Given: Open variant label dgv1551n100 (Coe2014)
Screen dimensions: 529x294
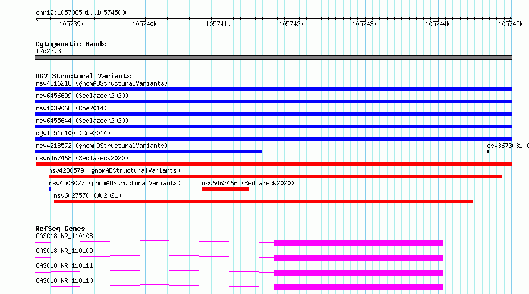Looking at the screenshot, I should (73, 133).
